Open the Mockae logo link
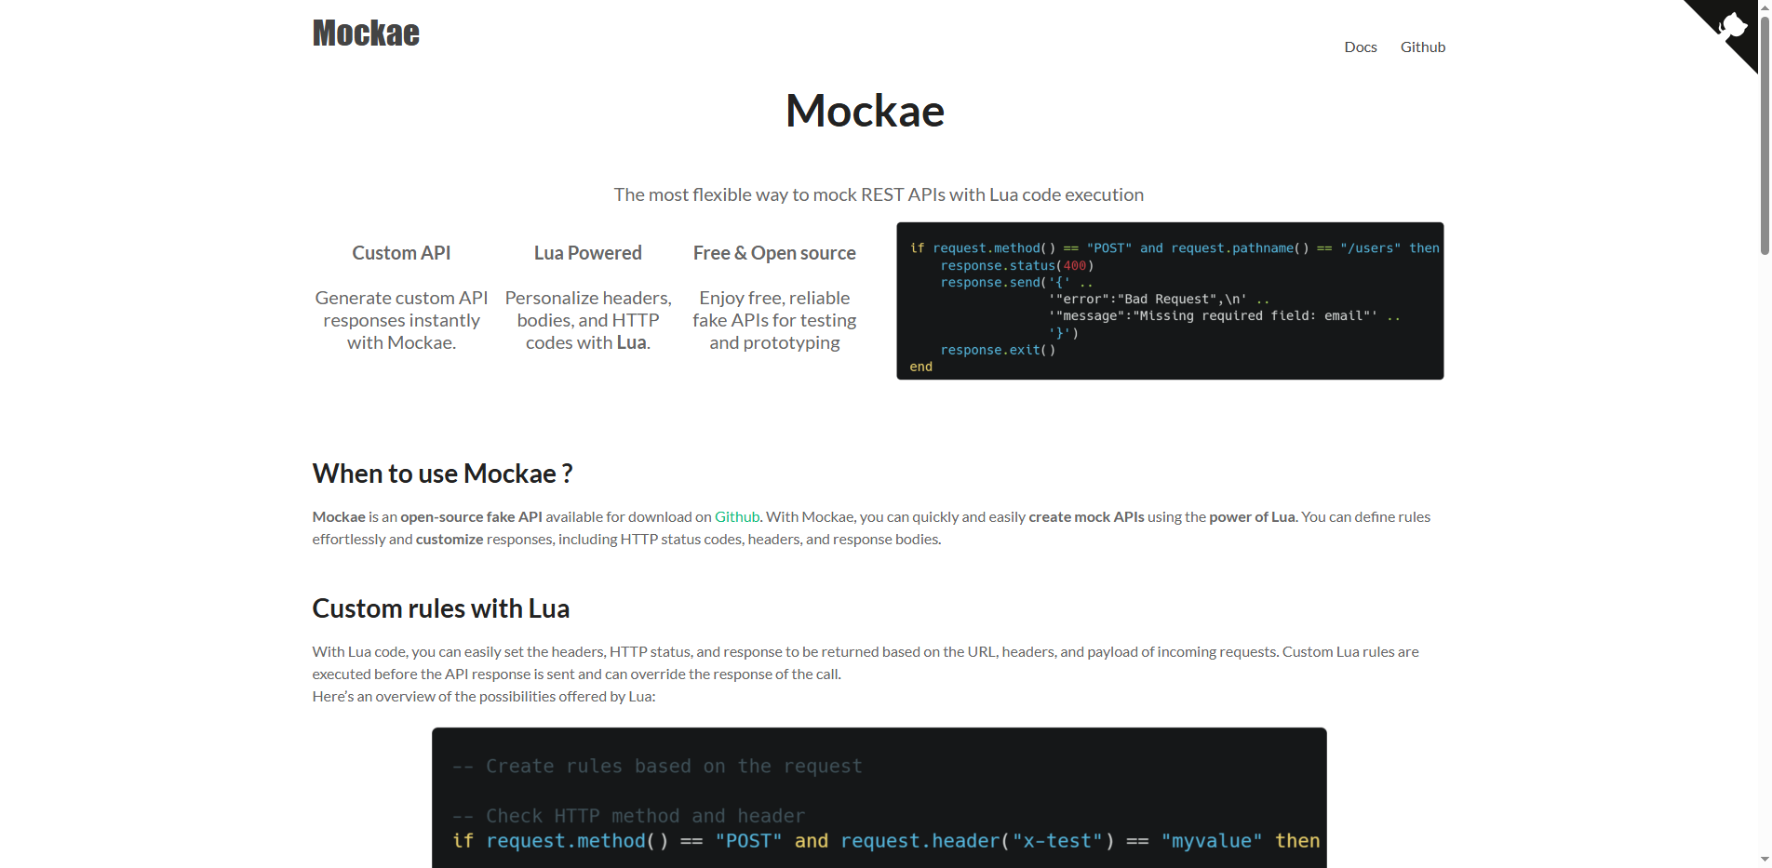Image resolution: width=1772 pixels, height=868 pixels. [x=366, y=33]
